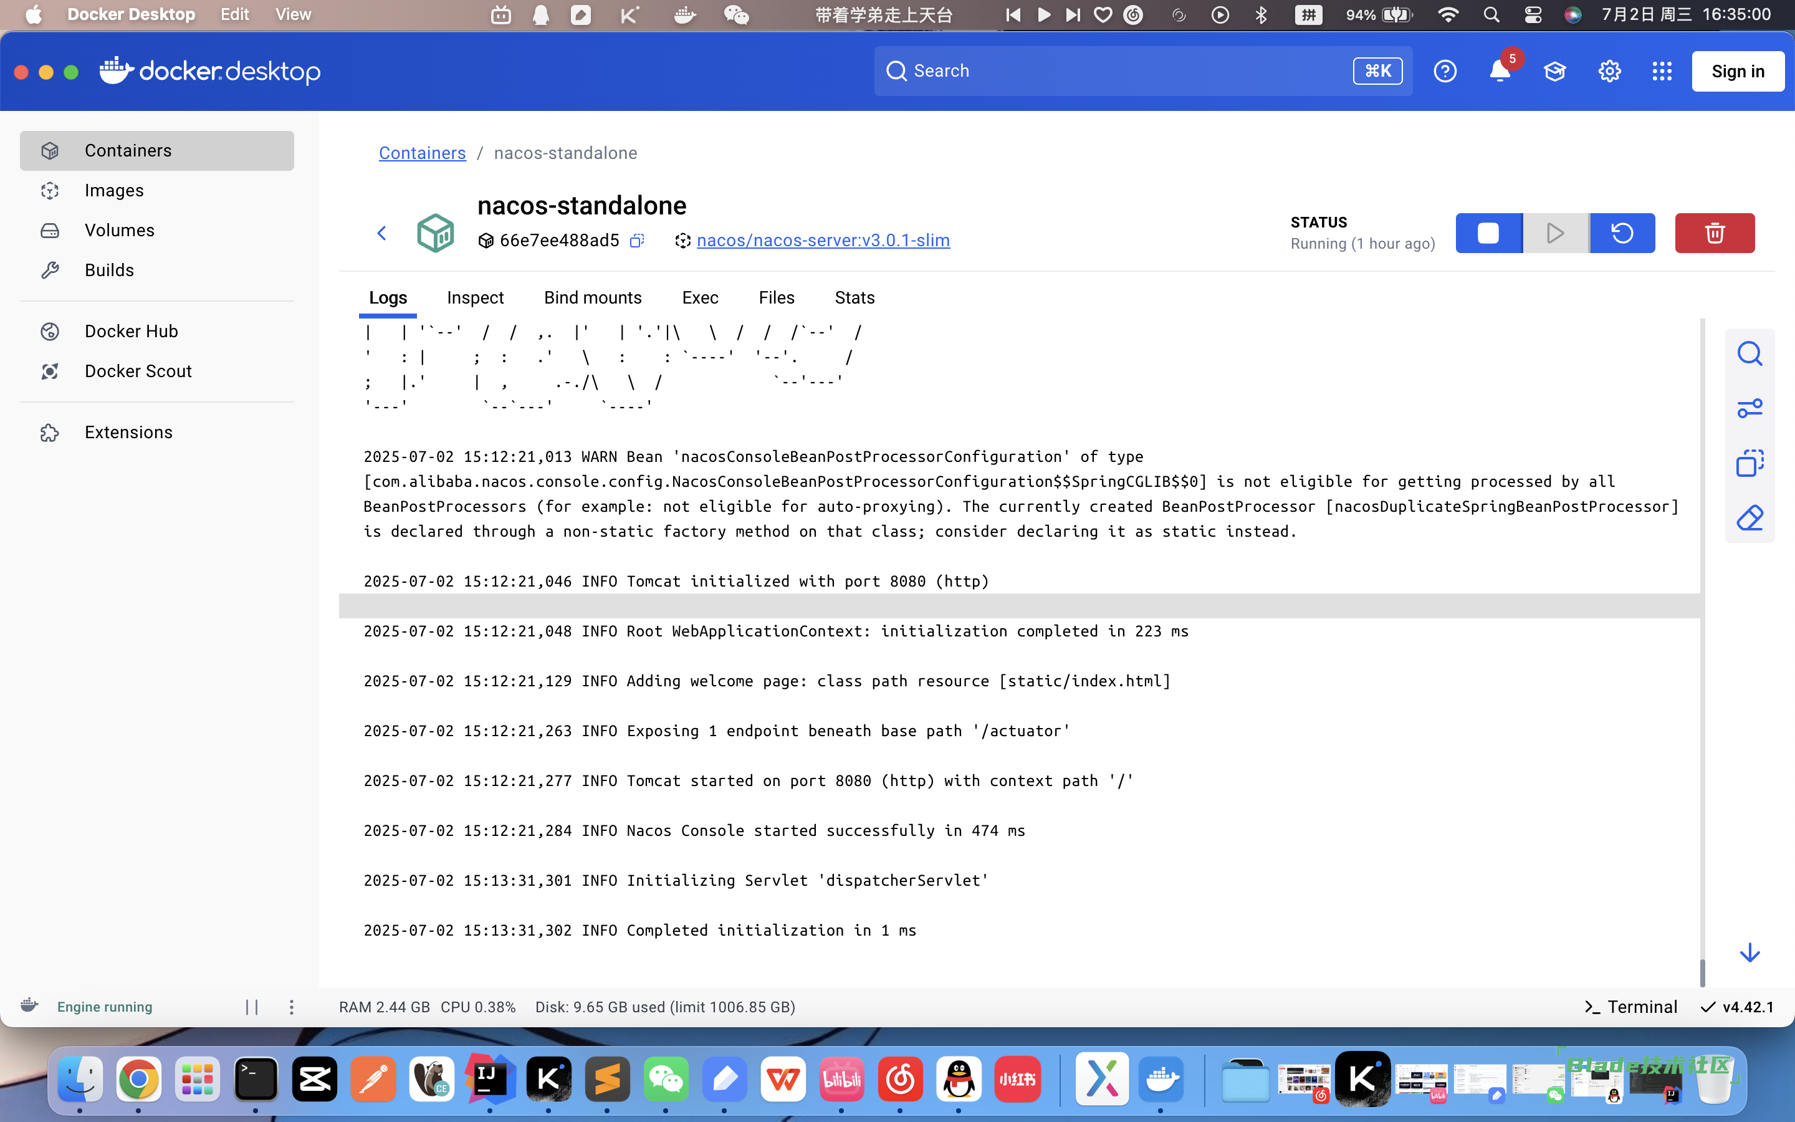The height and width of the screenshot is (1122, 1795).
Task: Open the help question mark icon
Action: pos(1445,71)
